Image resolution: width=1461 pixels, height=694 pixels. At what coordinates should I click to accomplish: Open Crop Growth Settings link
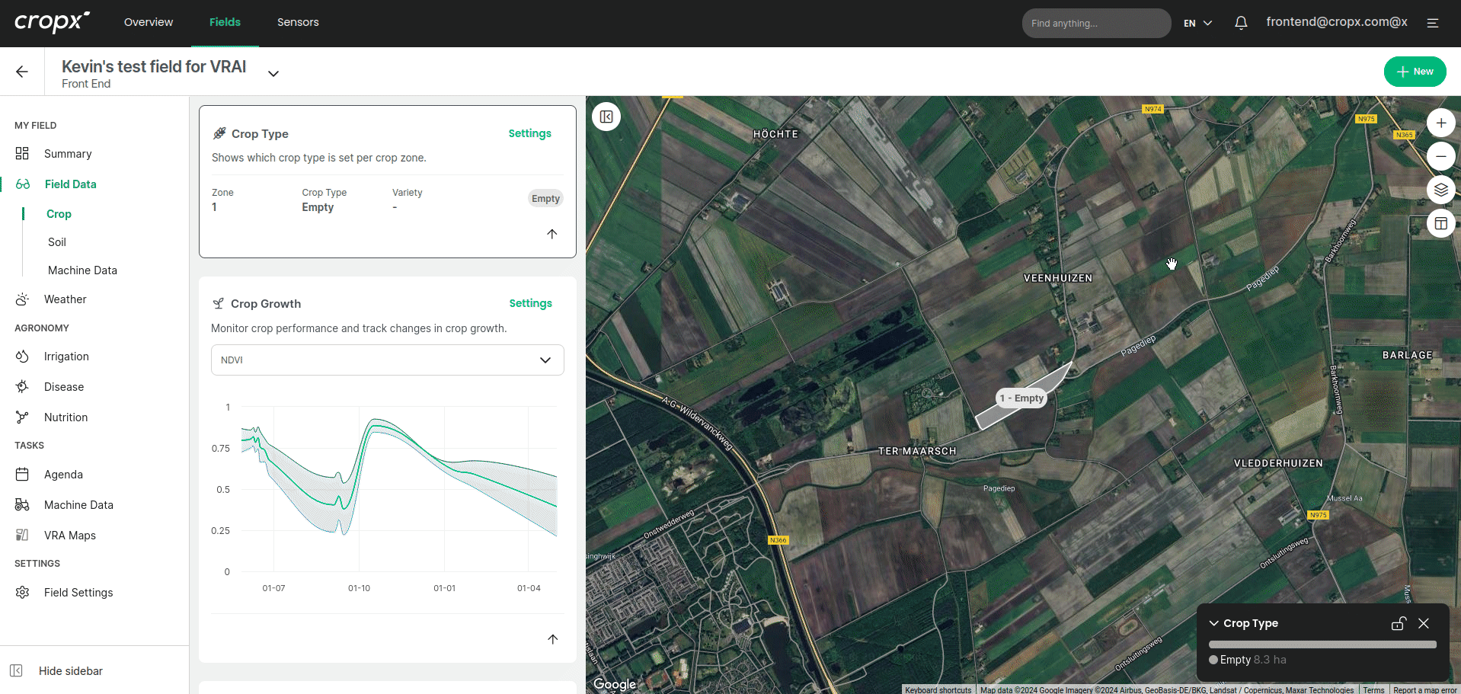530,303
